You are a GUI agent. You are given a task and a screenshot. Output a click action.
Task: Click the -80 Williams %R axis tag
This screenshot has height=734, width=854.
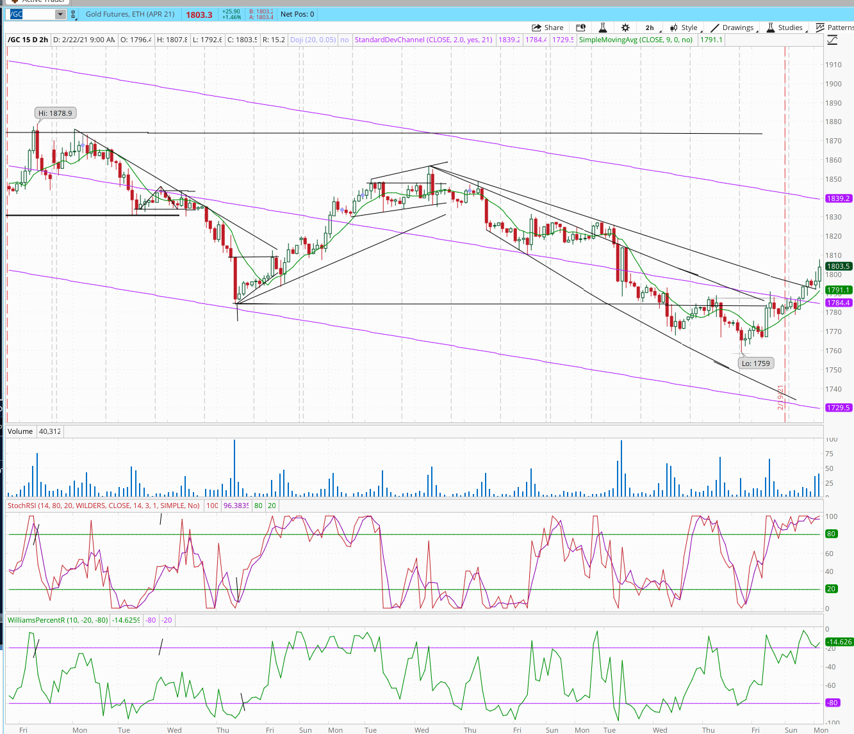832,703
